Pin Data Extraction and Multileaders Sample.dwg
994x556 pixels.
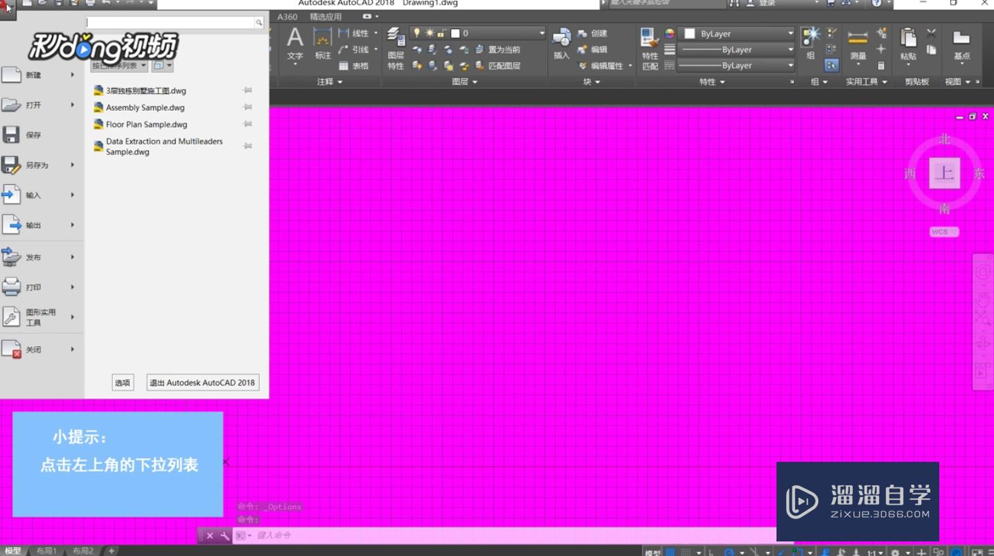(247, 146)
